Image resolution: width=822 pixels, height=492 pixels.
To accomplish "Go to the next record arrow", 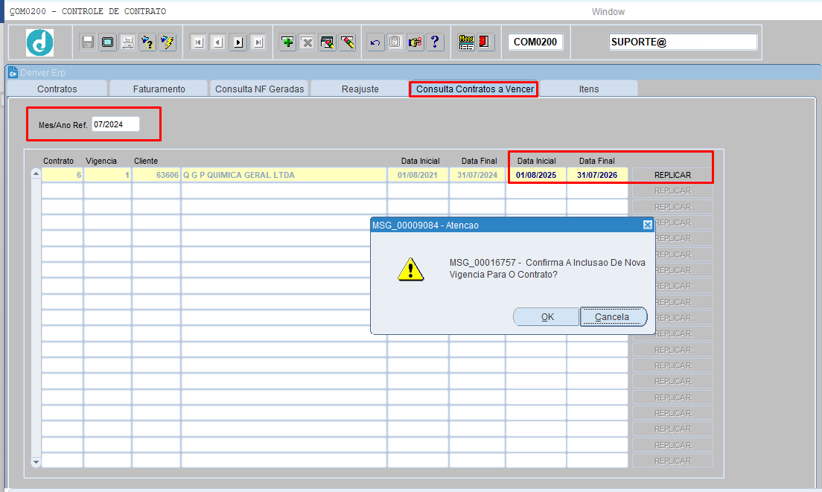I will (238, 42).
